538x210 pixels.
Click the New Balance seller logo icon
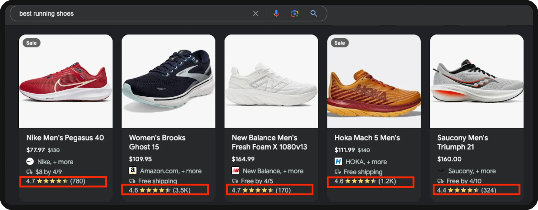[x=235, y=171]
